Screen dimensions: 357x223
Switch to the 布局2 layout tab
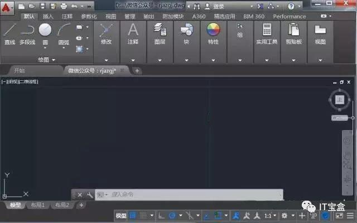click(x=62, y=205)
